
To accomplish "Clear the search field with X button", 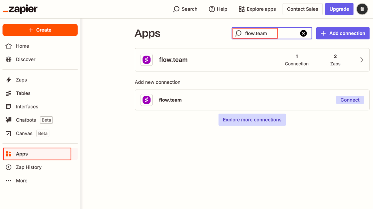I will [303, 33].
